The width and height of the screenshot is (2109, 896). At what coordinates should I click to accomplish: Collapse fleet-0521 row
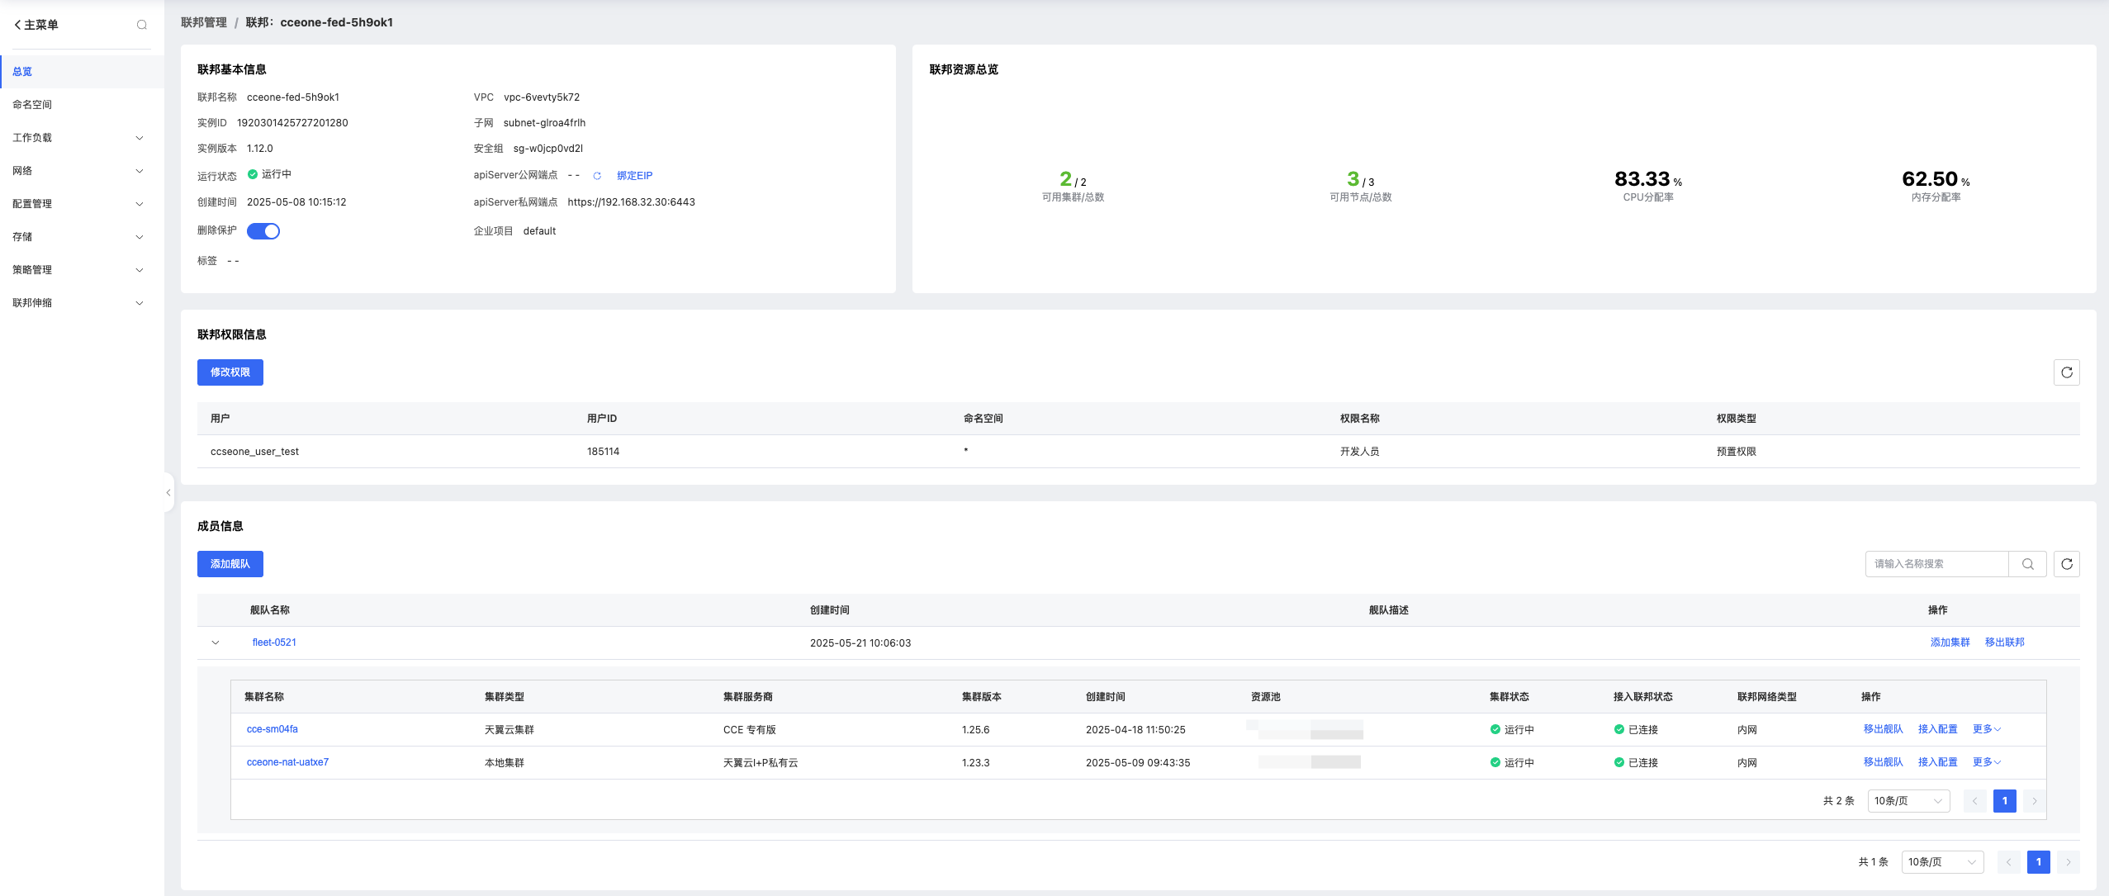click(216, 642)
